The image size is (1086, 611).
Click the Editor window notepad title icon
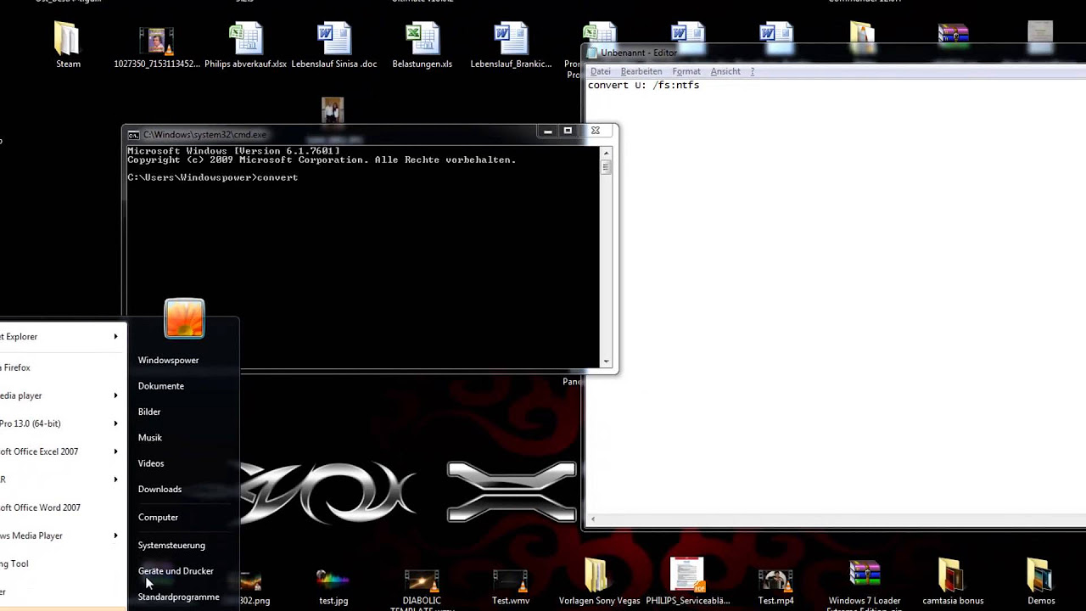(x=592, y=53)
